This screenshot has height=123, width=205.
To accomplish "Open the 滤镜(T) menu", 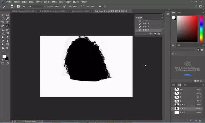I will click(x=54, y=2).
